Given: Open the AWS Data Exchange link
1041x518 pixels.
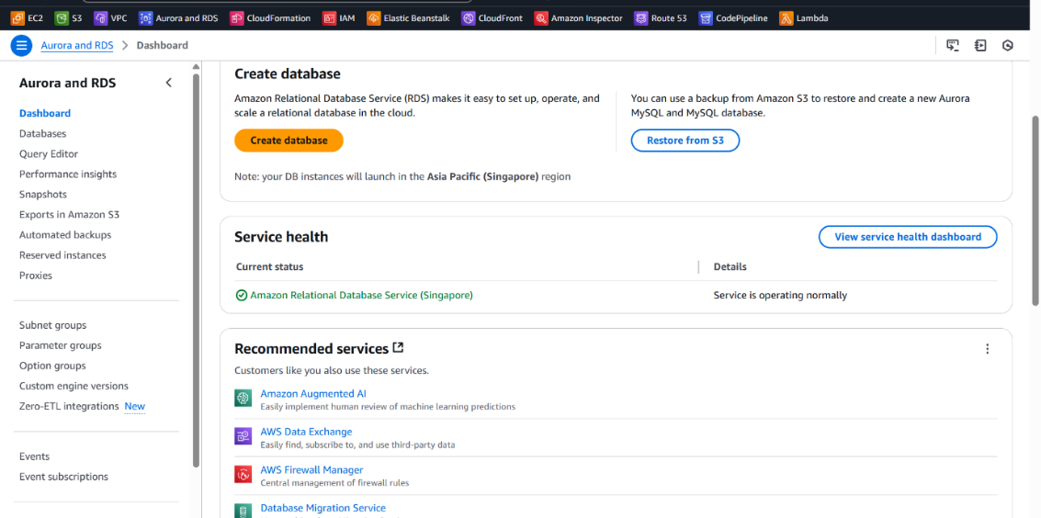Looking at the screenshot, I should tap(306, 432).
